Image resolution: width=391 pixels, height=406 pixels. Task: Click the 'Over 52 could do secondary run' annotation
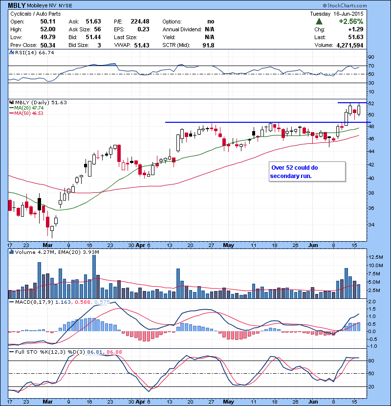pos(307,172)
